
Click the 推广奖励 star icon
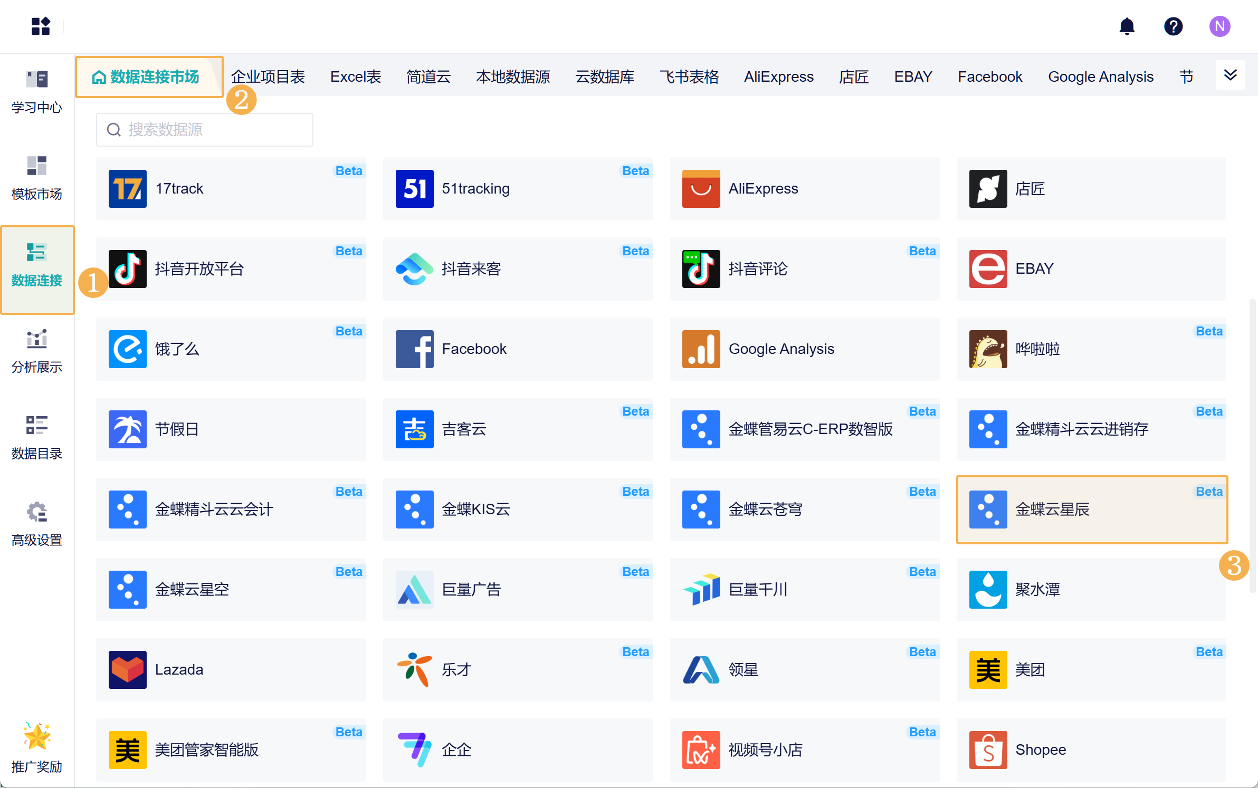click(37, 736)
